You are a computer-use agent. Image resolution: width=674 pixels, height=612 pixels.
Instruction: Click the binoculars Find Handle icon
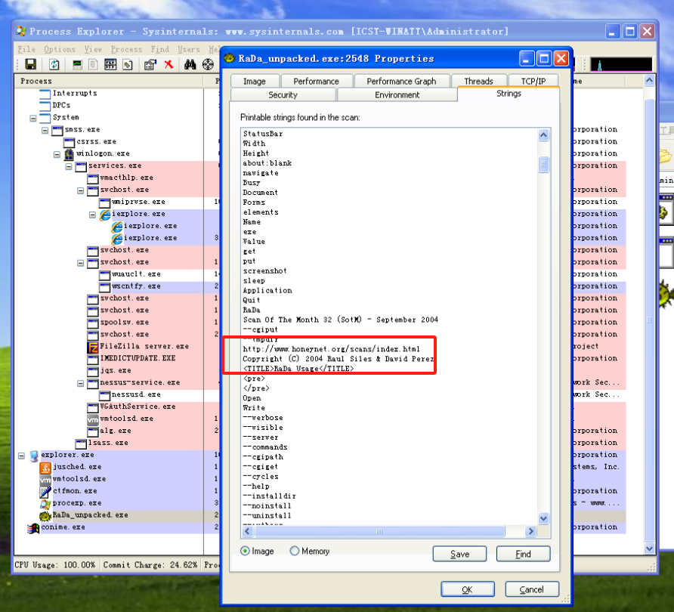(x=190, y=64)
